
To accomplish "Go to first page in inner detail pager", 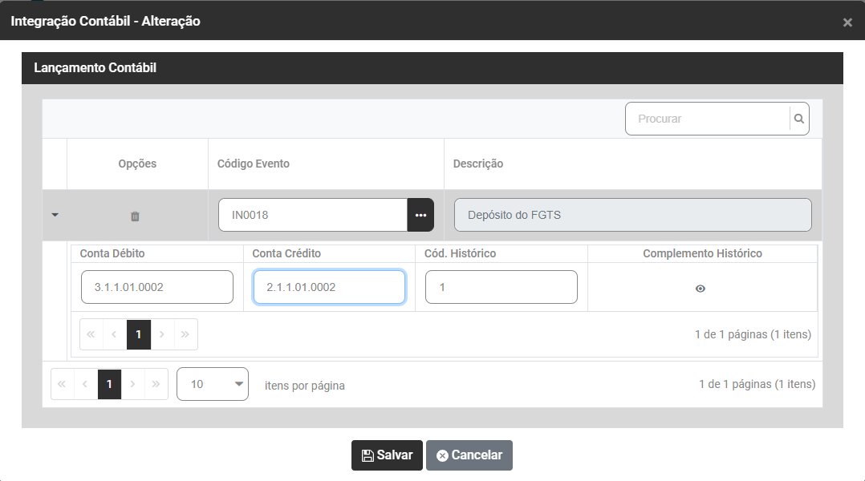I will pos(91,334).
